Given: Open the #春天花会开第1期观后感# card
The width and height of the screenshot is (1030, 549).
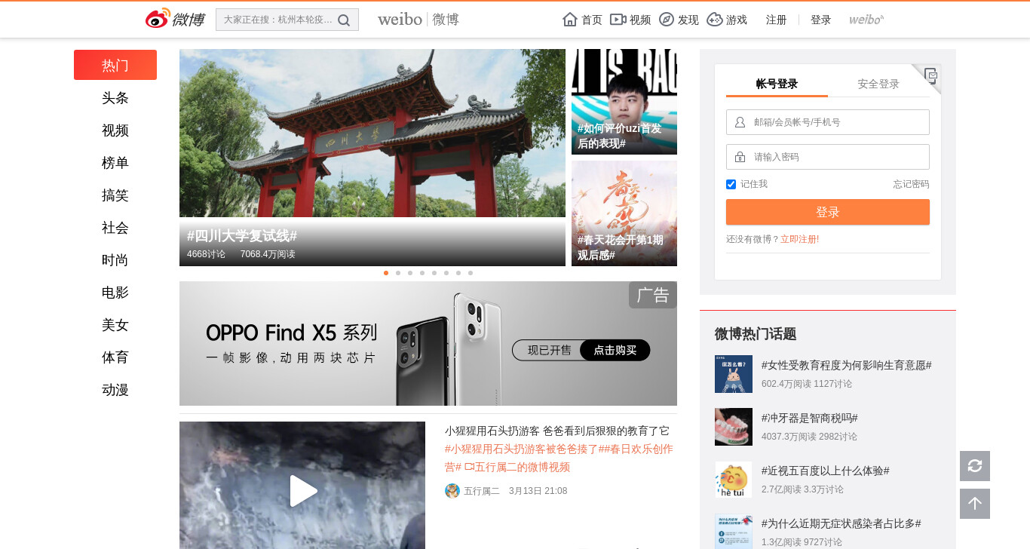Looking at the screenshot, I should (x=624, y=213).
